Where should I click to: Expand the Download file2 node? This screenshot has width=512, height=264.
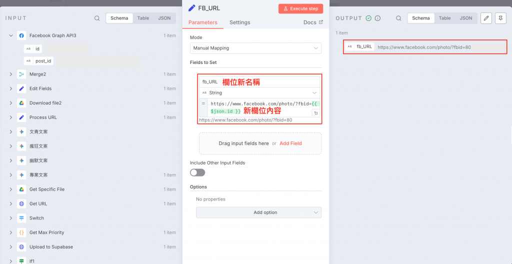[11, 103]
